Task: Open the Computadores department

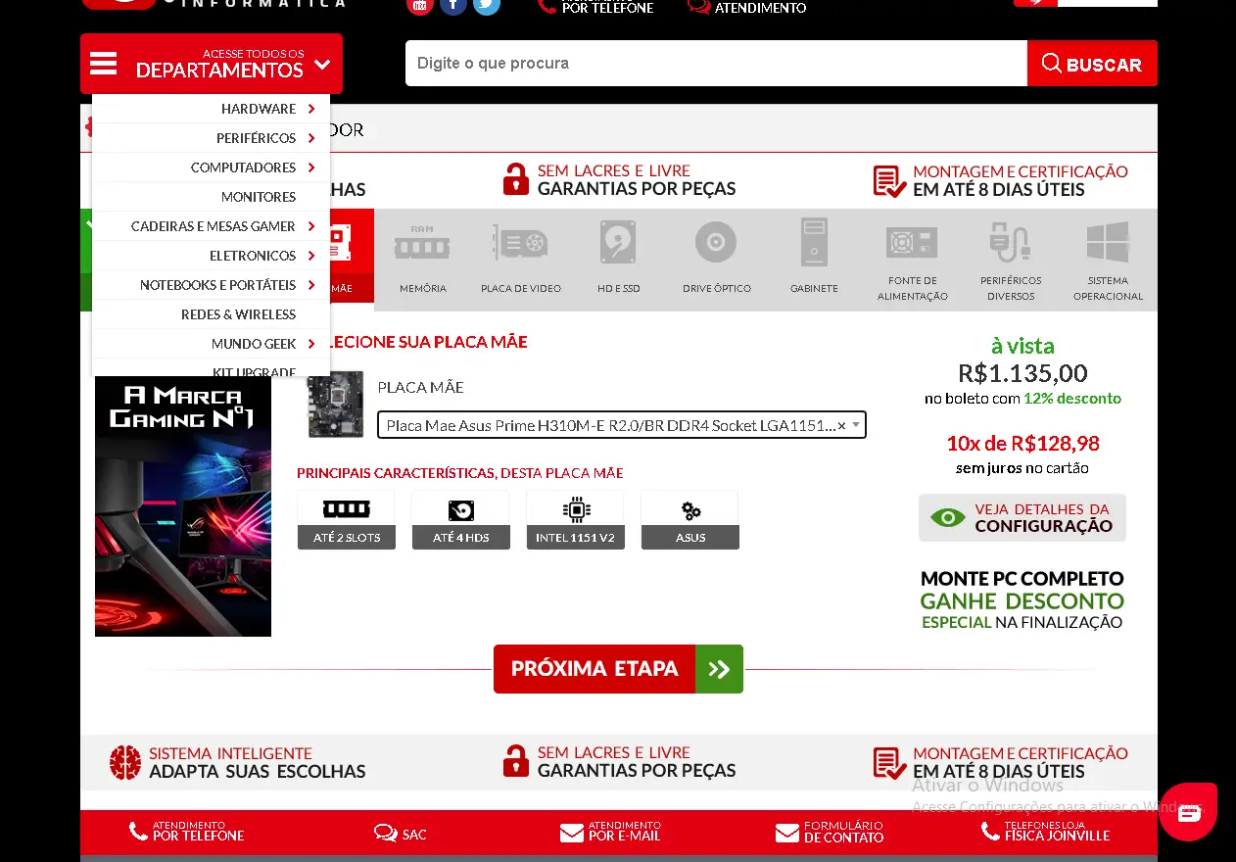Action: click(x=243, y=168)
